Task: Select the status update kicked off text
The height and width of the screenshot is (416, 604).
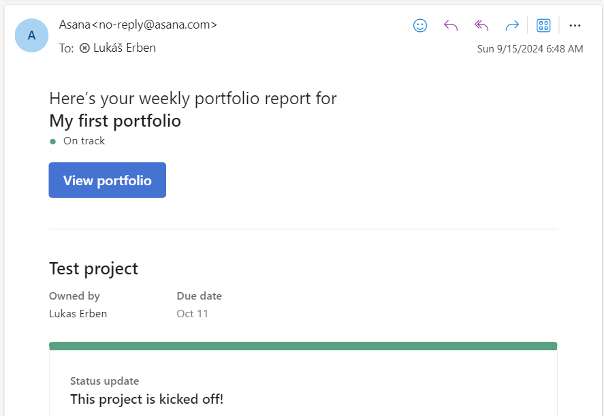Action: click(x=146, y=399)
